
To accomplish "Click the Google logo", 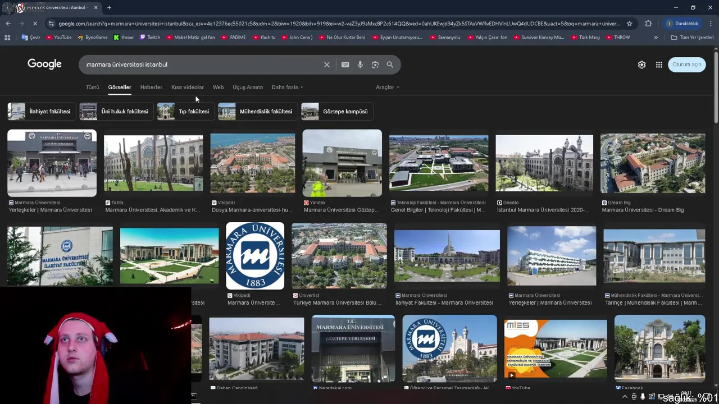I will pyautogui.click(x=44, y=64).
